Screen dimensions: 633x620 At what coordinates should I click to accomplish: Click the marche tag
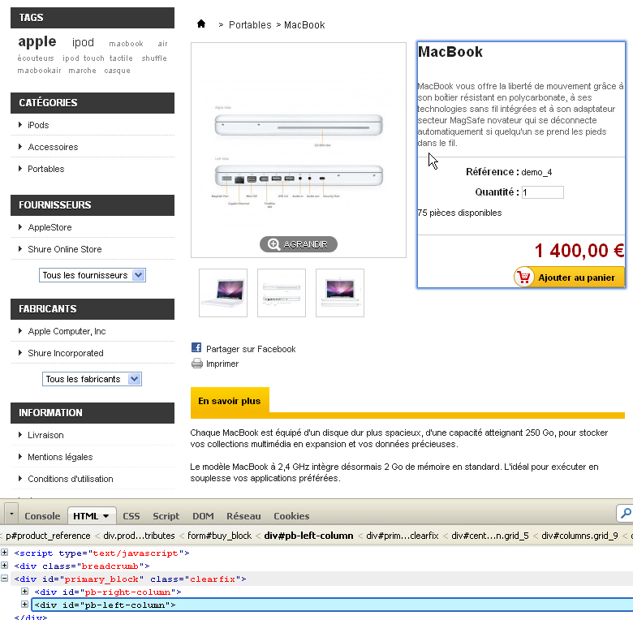pos(82,71)
